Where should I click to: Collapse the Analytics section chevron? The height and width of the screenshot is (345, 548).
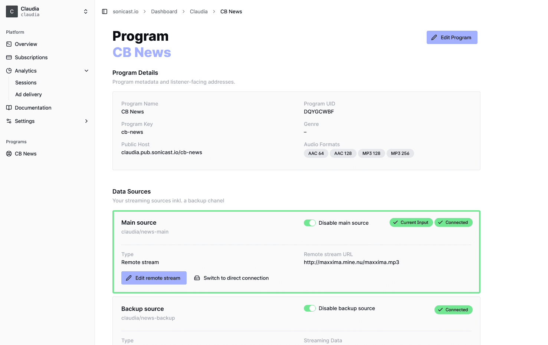pyautogui.click(x=86, y=71)
